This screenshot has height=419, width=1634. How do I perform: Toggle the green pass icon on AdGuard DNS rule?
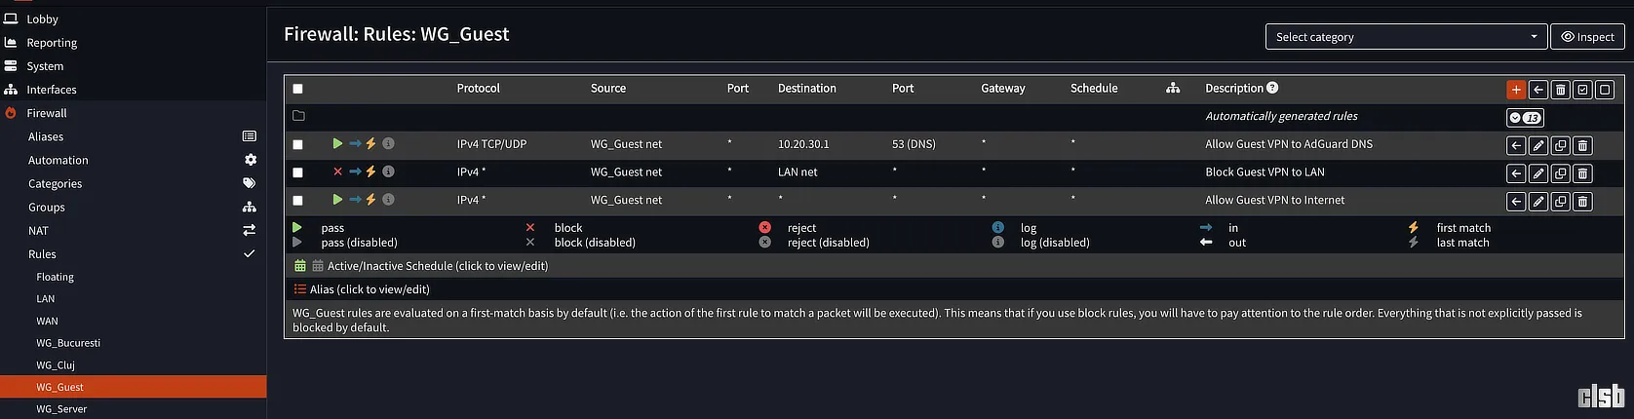coord(337,144)
